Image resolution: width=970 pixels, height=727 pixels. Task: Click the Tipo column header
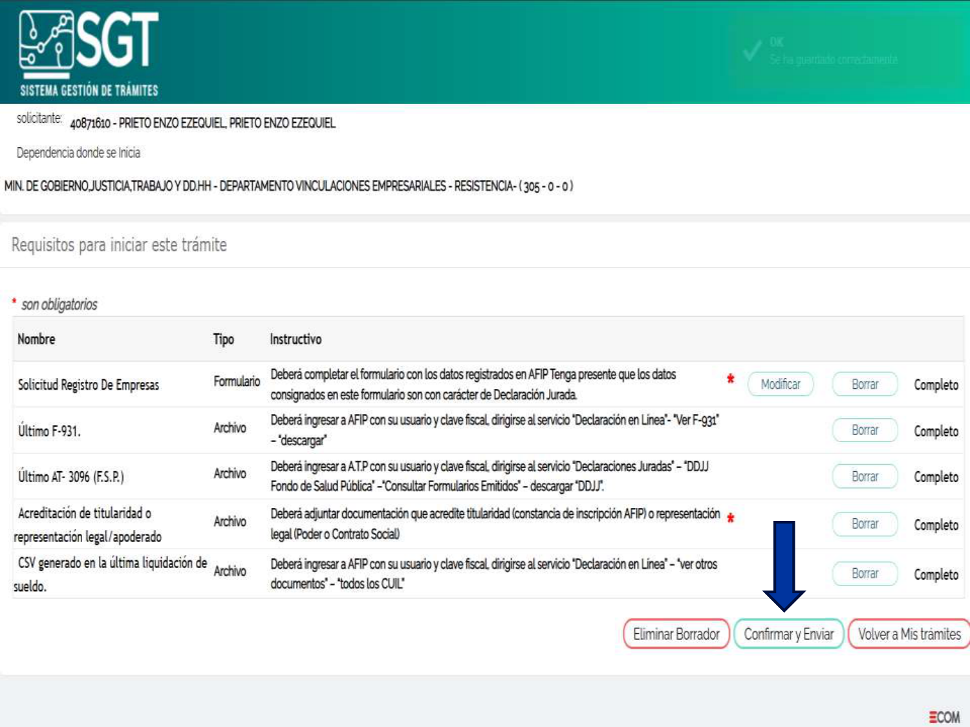(x=223, y=339)
